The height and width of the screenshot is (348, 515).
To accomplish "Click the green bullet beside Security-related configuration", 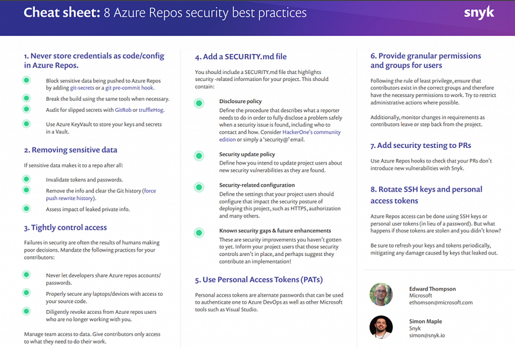I will point(199,187).
